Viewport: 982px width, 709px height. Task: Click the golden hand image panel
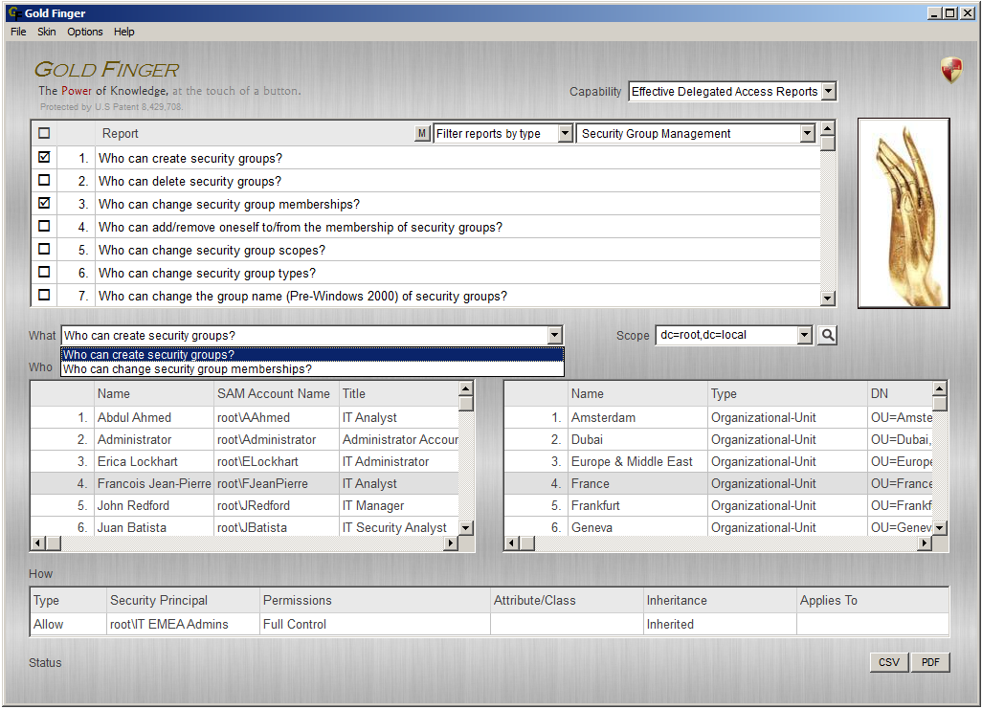click(x=903, y=212)
